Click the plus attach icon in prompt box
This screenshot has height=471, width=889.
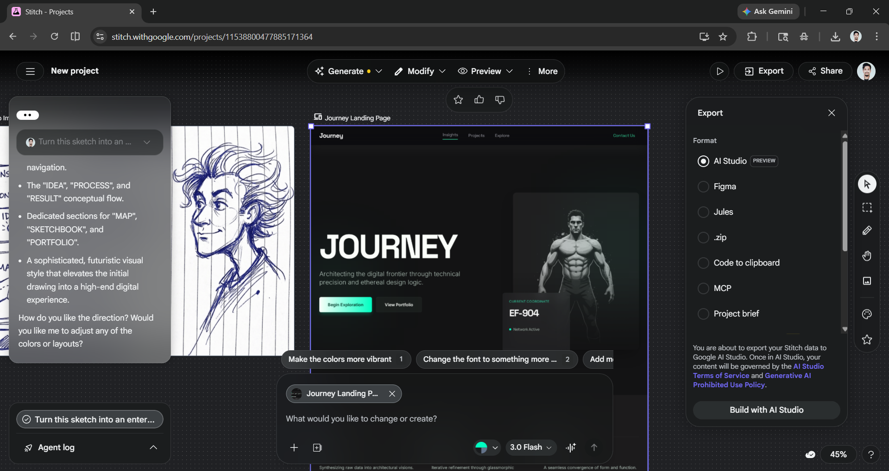pyautogui.click(x=294, y=447)
